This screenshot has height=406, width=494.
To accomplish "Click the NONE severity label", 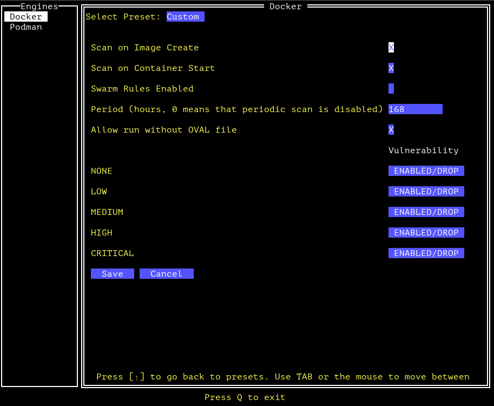I will [101, 171].
